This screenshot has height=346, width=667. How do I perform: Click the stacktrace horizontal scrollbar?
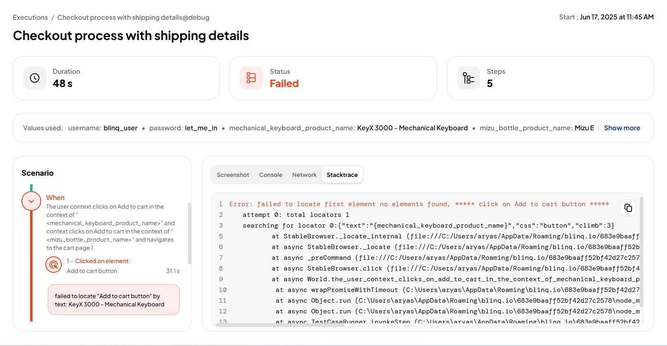(280, 325)
